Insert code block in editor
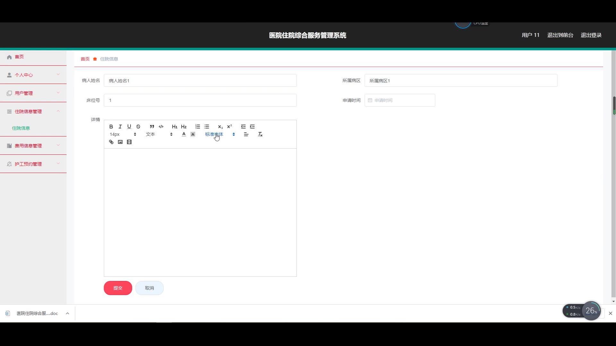The height and width of the screenshot is (346, 616). pos(161,127)
